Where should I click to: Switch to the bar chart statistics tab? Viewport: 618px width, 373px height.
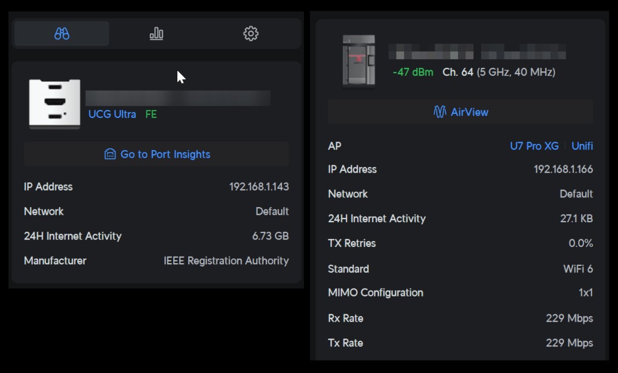coord(157,34)
